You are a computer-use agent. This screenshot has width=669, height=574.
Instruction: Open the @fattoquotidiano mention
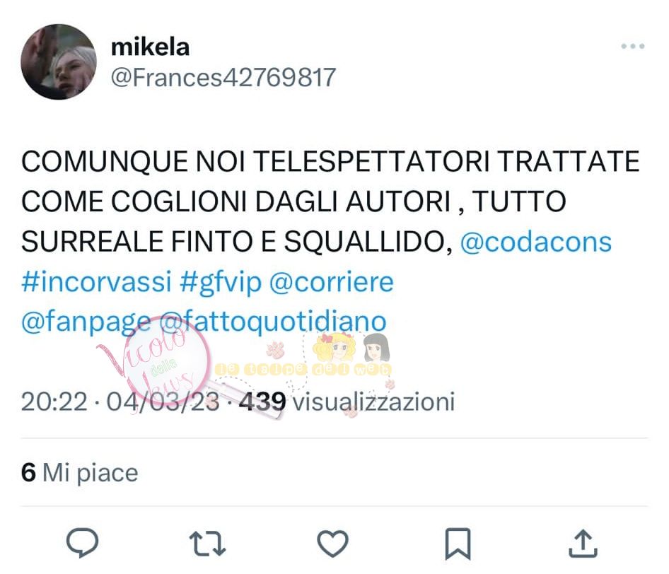click(x=273, y=321)
